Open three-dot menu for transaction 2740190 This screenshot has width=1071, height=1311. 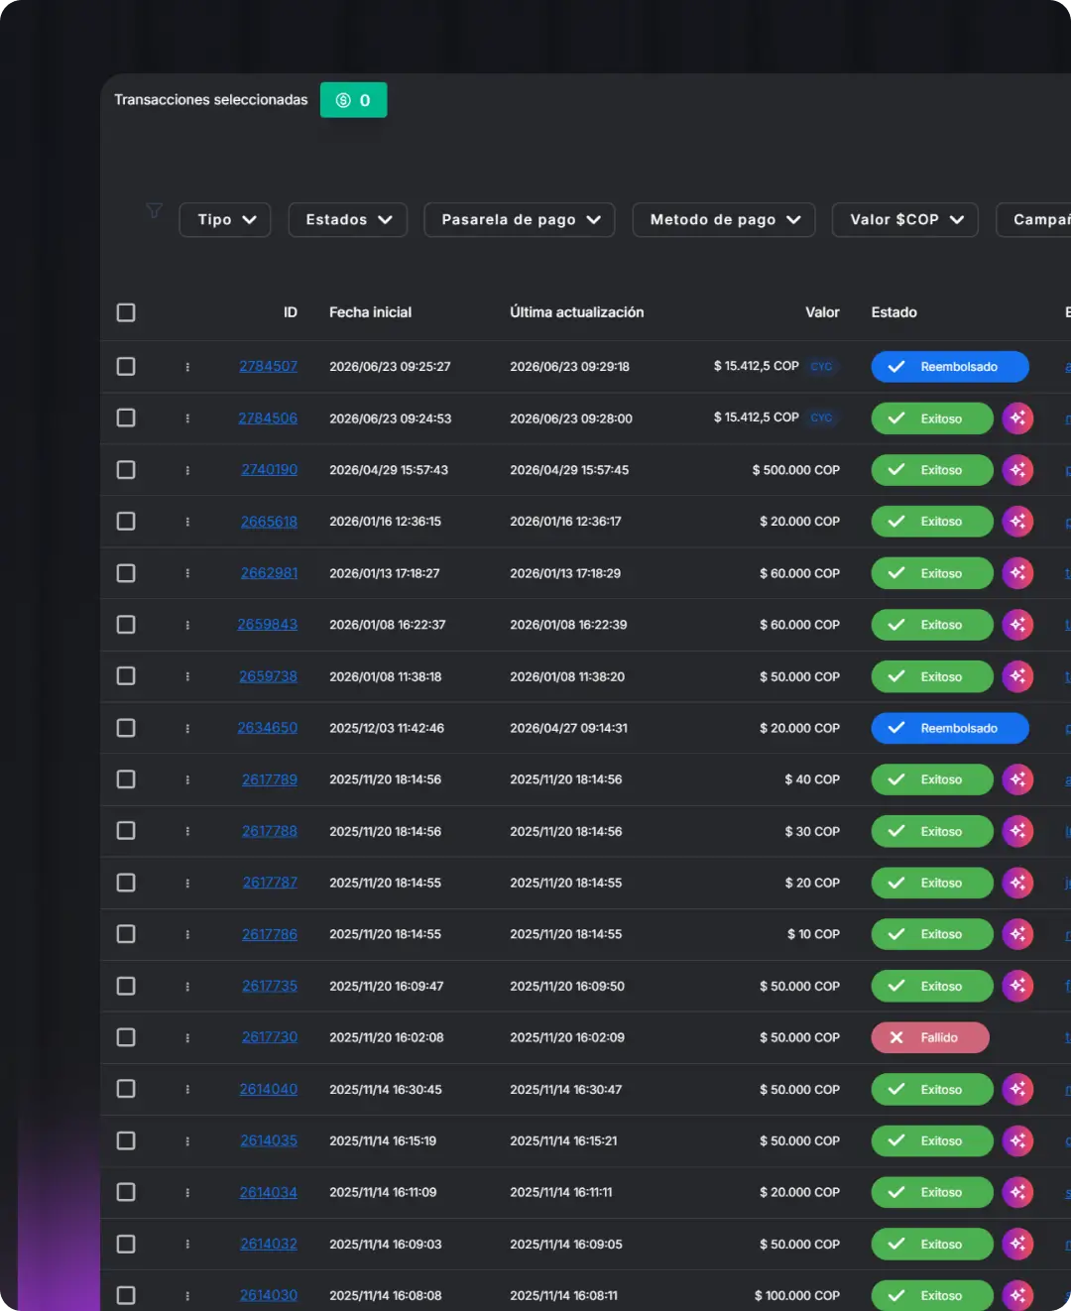(x=187, y=470)
